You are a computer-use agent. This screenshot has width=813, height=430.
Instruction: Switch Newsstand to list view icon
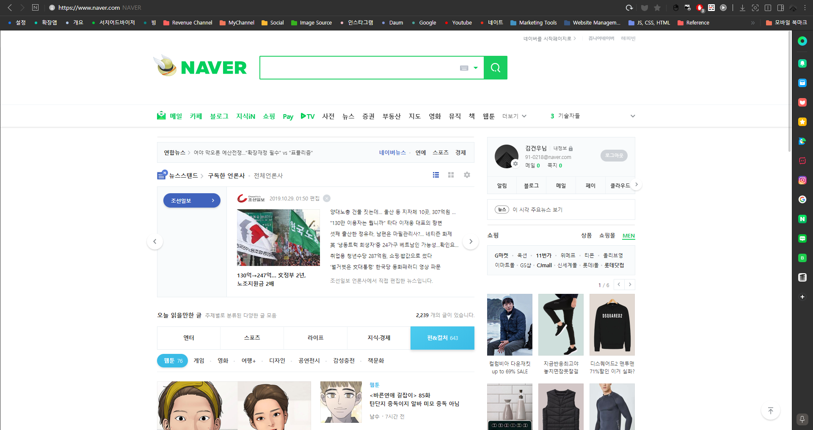[x=436, y=175]
